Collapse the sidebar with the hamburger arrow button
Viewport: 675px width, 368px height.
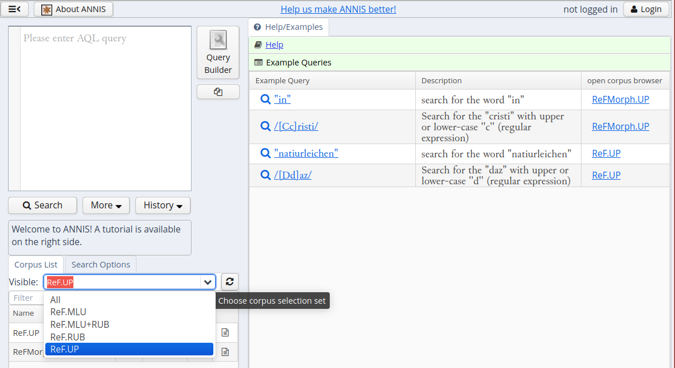click(15, 9)
